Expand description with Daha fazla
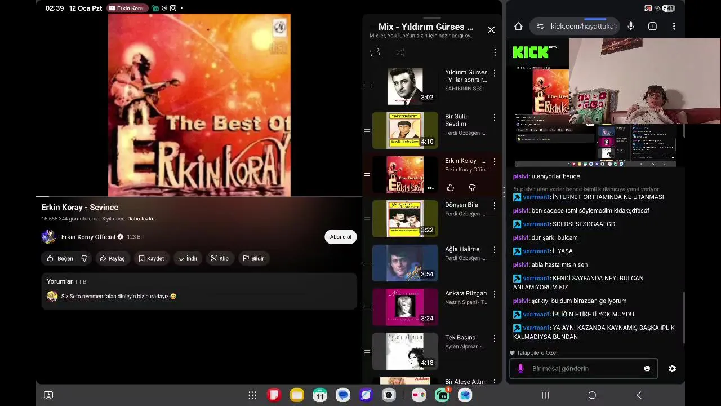This screenshot has height=406, width=721. click(x=142, y=219)
